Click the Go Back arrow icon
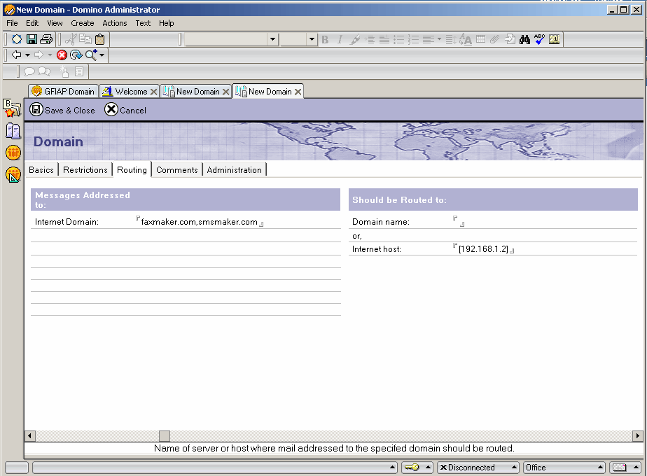The height and width of the screenshot is (476, 647). [x=16, y=55]
